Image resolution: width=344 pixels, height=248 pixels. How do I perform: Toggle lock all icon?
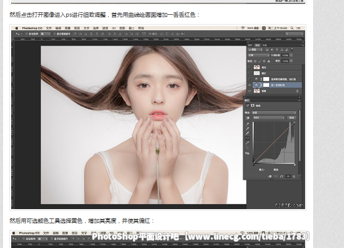coord(269,61)
